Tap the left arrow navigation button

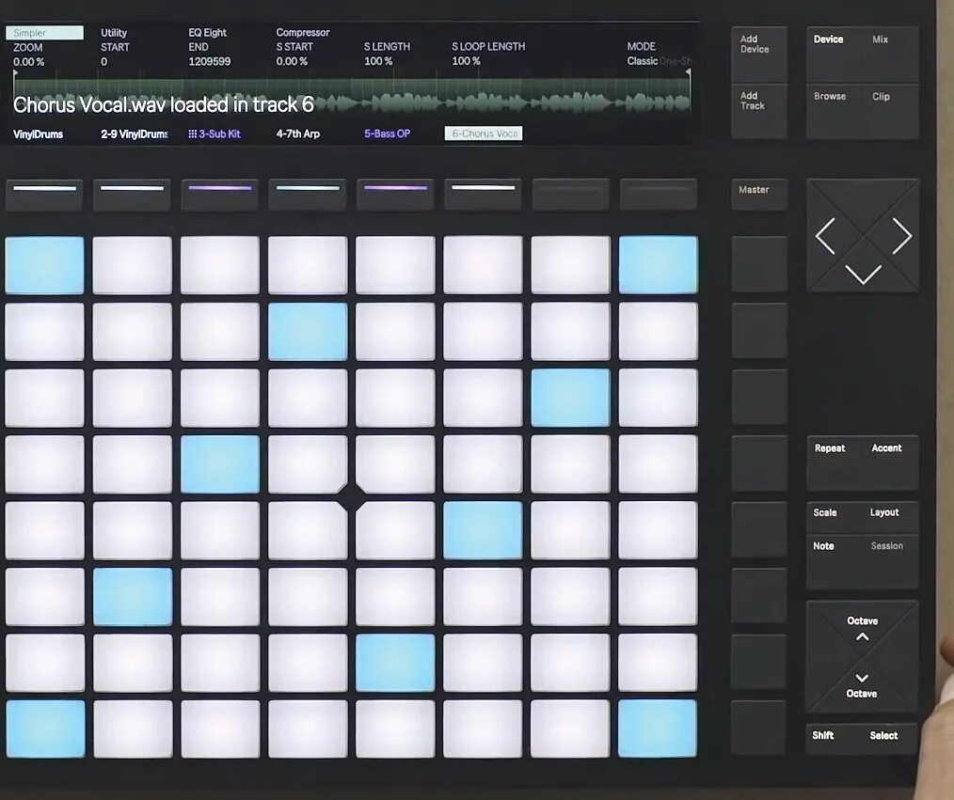825,236
